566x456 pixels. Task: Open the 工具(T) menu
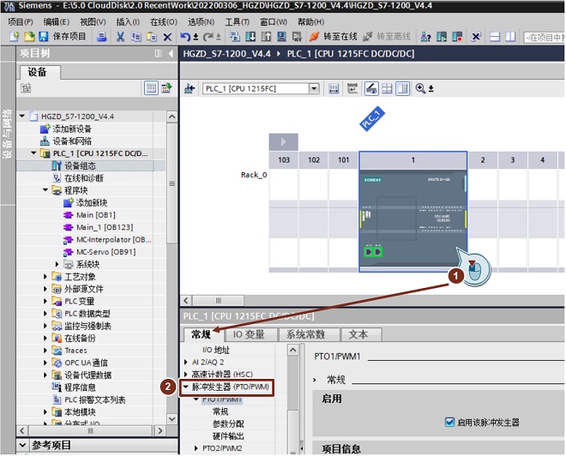pyautogui.click(x=238, y=22)
